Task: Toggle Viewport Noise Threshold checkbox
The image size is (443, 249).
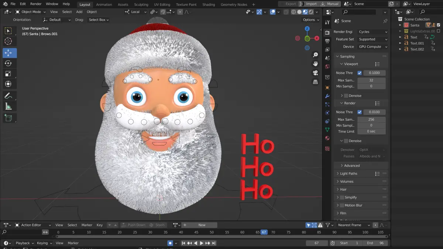Action: point(360,73)
